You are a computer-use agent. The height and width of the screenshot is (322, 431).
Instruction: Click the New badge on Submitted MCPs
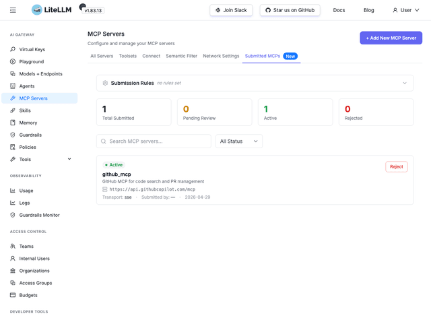pyautogui.click(x=290, y=56)
